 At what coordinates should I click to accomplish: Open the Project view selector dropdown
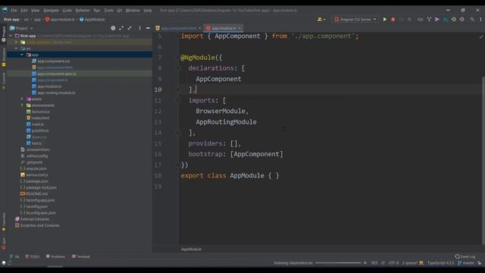click(21, 28)
